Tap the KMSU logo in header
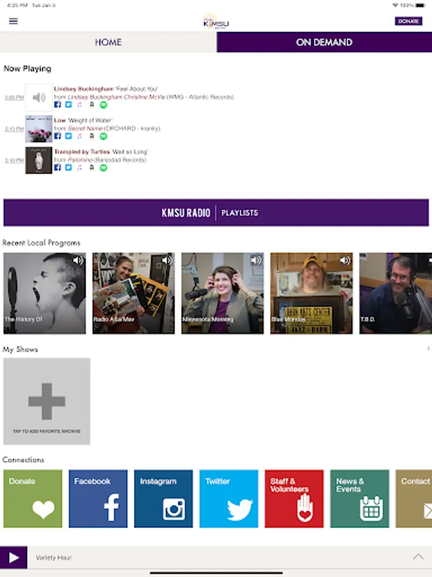This screenshot has width=432, height=577. tap(216, 21)
